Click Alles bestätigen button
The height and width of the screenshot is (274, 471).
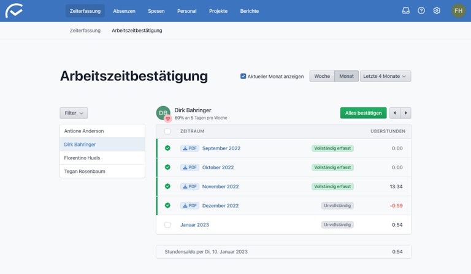click(x=363, y=113)
